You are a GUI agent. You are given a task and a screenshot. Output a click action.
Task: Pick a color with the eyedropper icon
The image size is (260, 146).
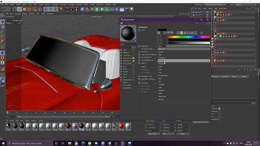(201, 33)
